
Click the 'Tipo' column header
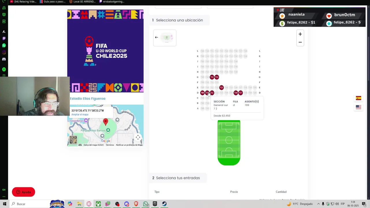click(157, 192)
